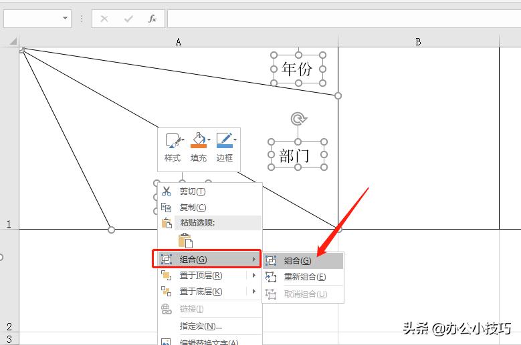Click the Link chain icon

click(166, 309)
